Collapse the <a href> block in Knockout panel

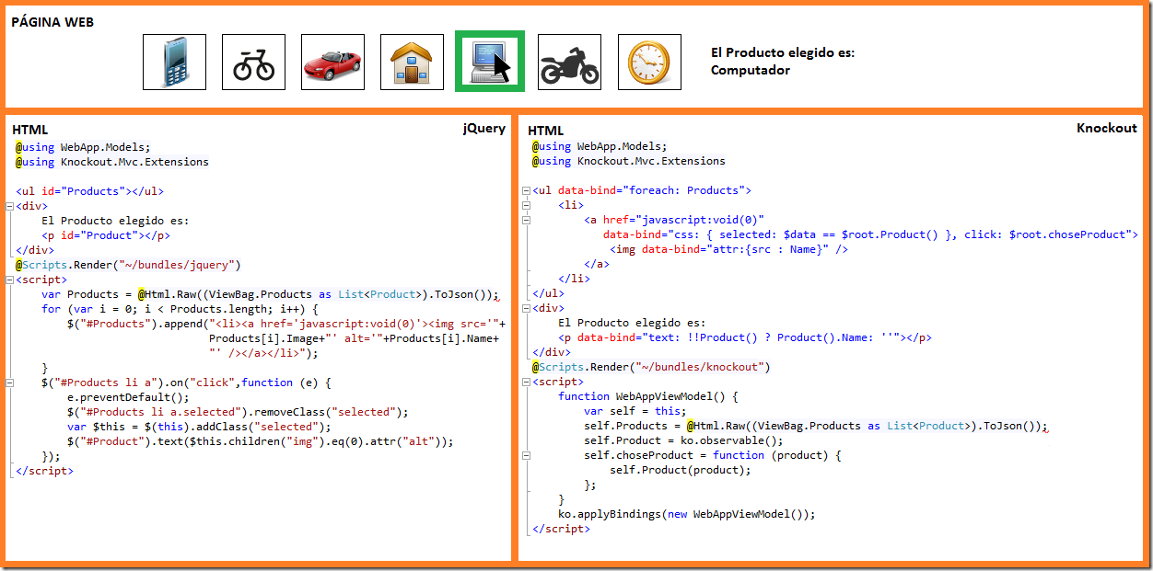(x=526, y=220)
